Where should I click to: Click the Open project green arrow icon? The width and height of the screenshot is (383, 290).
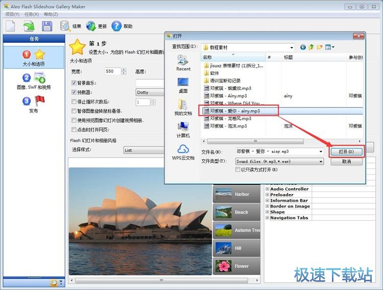[29, 26]
